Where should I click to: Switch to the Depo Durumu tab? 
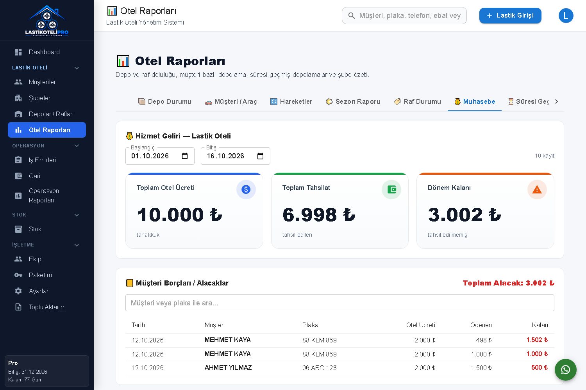[165, 101]
